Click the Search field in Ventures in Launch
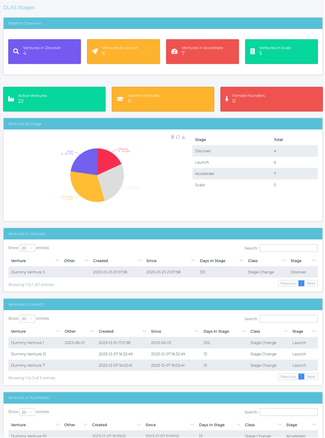This screenshot has width=325, height=438. tap(288, 318)
